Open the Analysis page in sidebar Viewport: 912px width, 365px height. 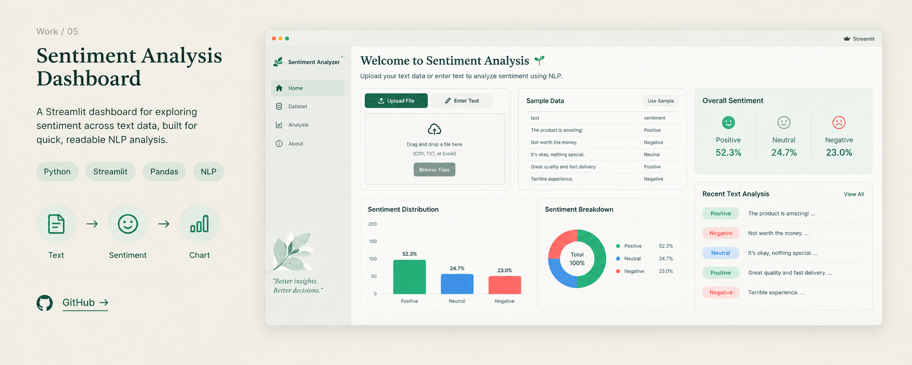[308, 125]
